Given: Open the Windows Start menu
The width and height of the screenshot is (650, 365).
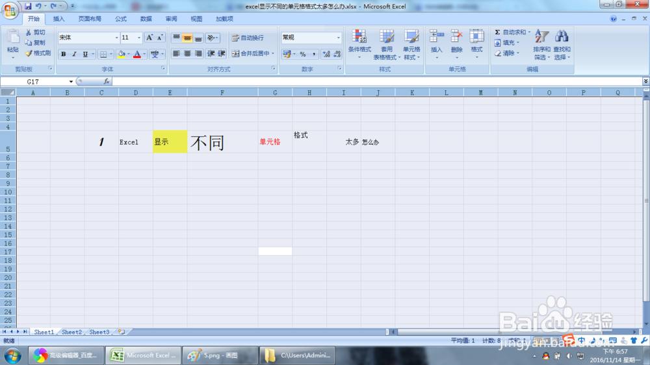Looking at the screenshot, I should pyautogui.click(x=12, y=356).
